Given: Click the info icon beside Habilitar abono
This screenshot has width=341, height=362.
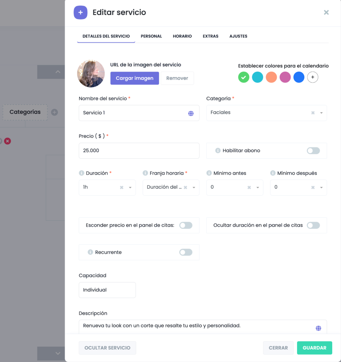Looking at the screenshot, I should [218, 151].
